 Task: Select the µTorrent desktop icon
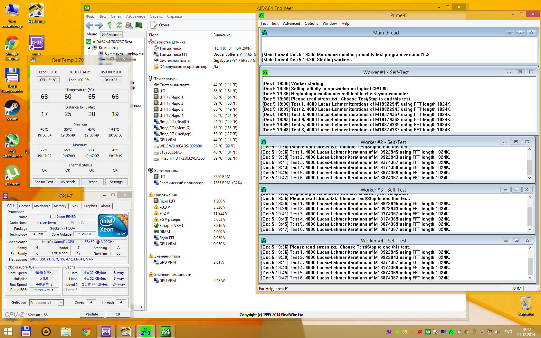pos(12,175)
